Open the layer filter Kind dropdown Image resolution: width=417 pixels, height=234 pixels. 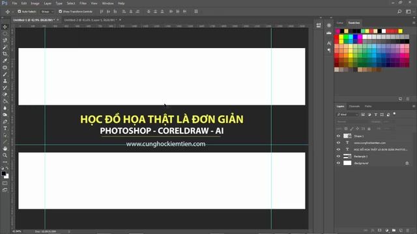[x=347, y=114]
